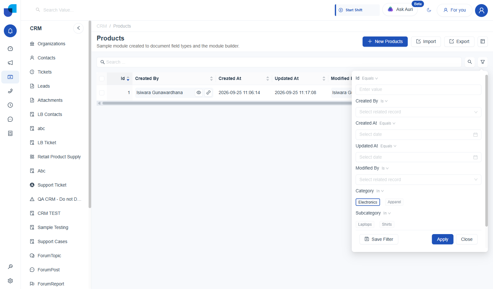Open the chat bubble icon in left rail
The image size is (493, 289).
click(10, 119)
